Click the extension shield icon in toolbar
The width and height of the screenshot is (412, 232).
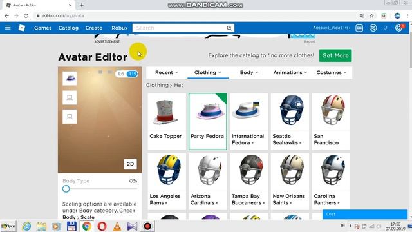[x=384, y=15]
